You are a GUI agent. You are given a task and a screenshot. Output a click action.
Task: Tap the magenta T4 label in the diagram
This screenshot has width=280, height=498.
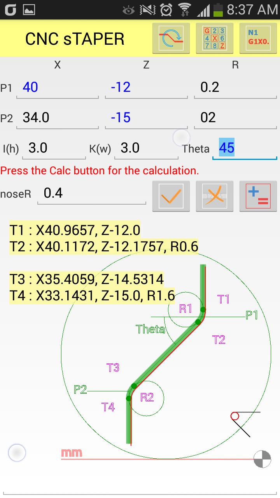tap(108, 407)
